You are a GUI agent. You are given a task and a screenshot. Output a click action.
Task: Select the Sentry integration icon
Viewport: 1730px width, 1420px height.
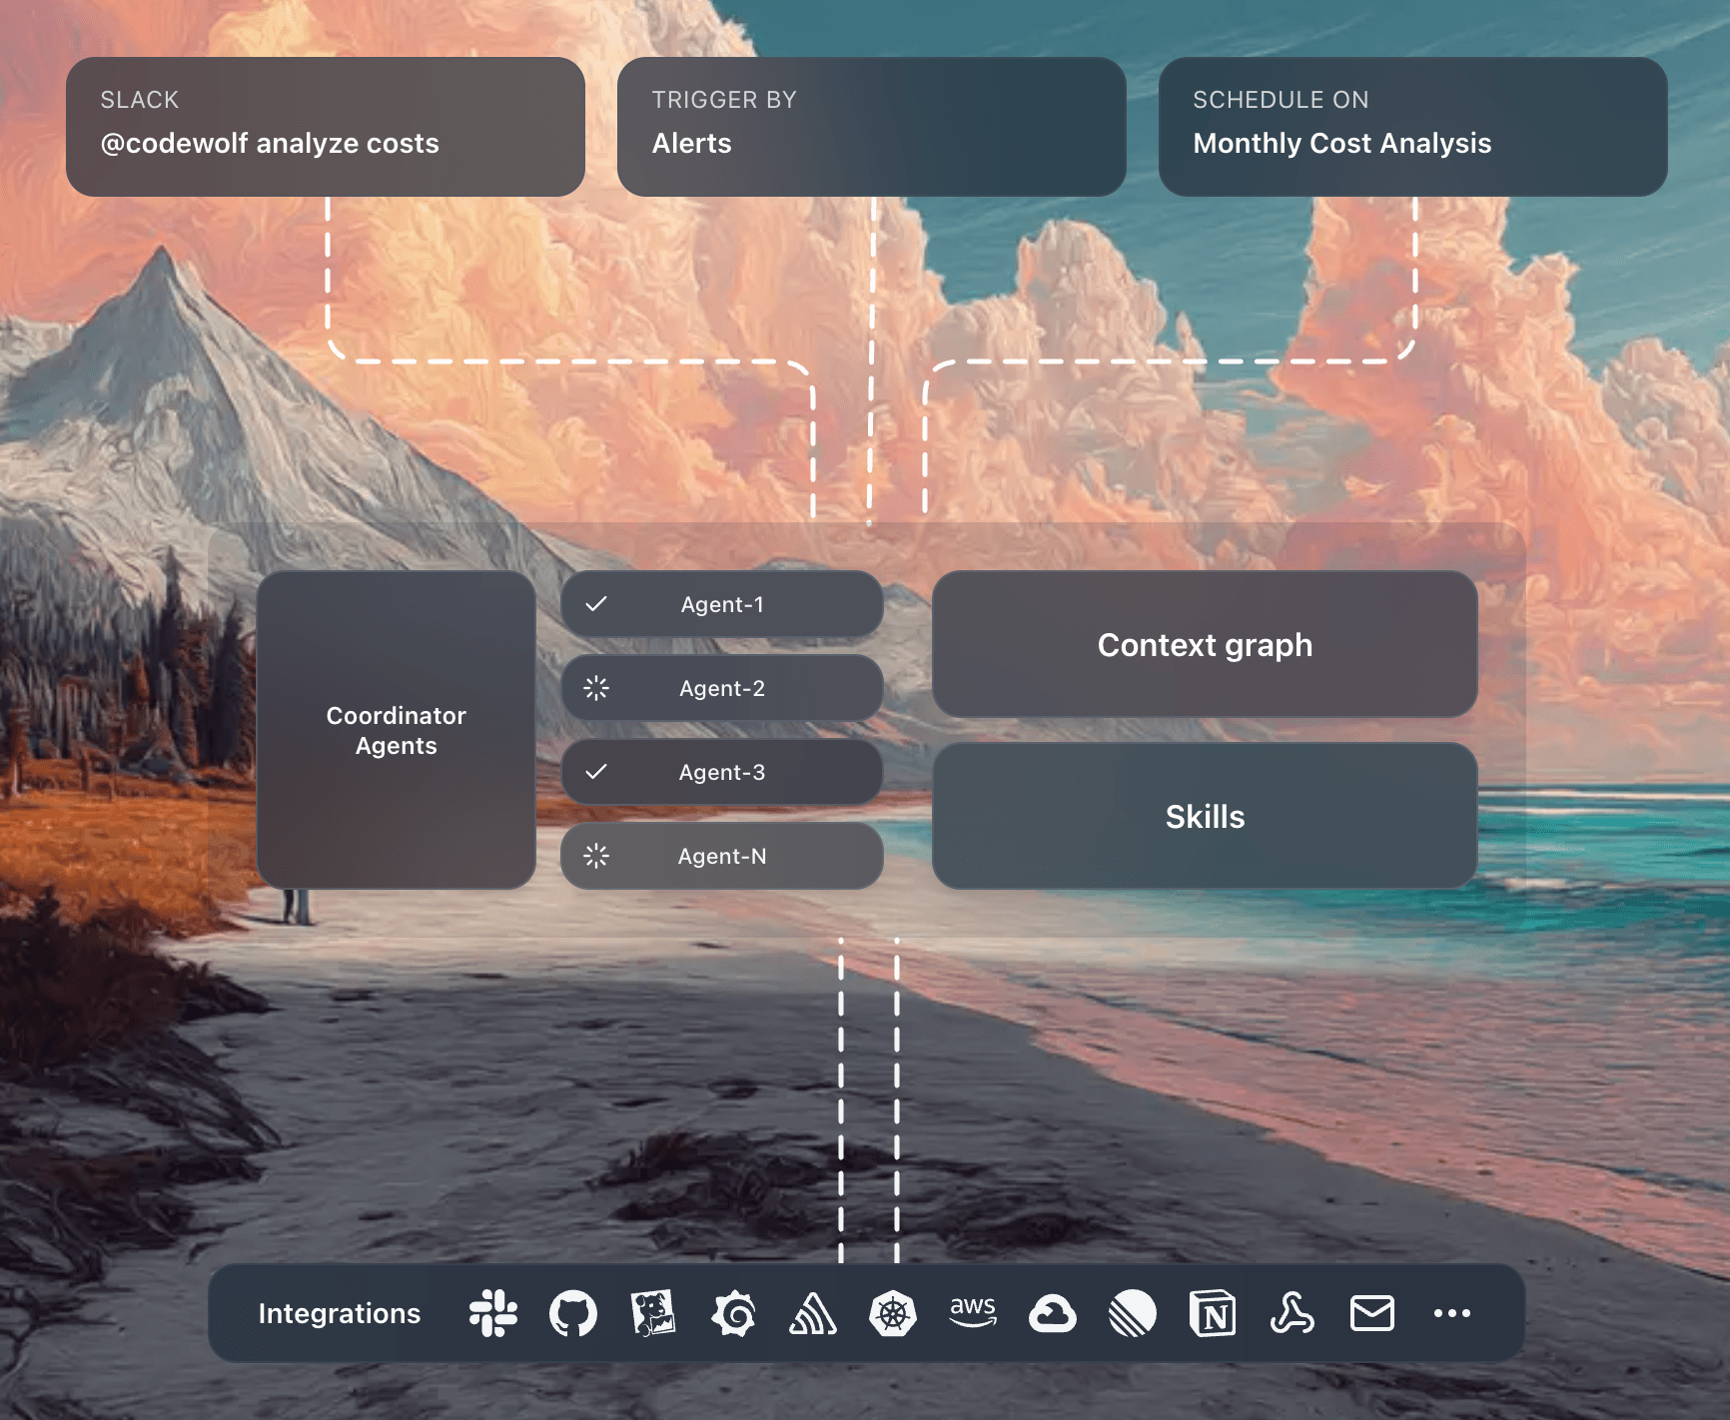(812, 1312)
